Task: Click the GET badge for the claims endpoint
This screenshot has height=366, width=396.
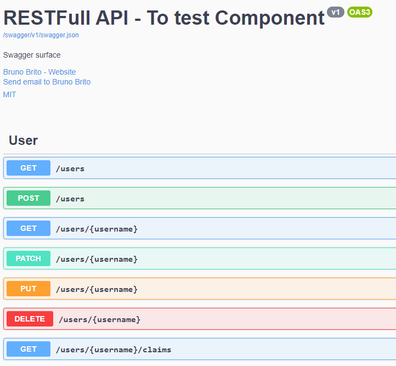Action: coord(29,349)
